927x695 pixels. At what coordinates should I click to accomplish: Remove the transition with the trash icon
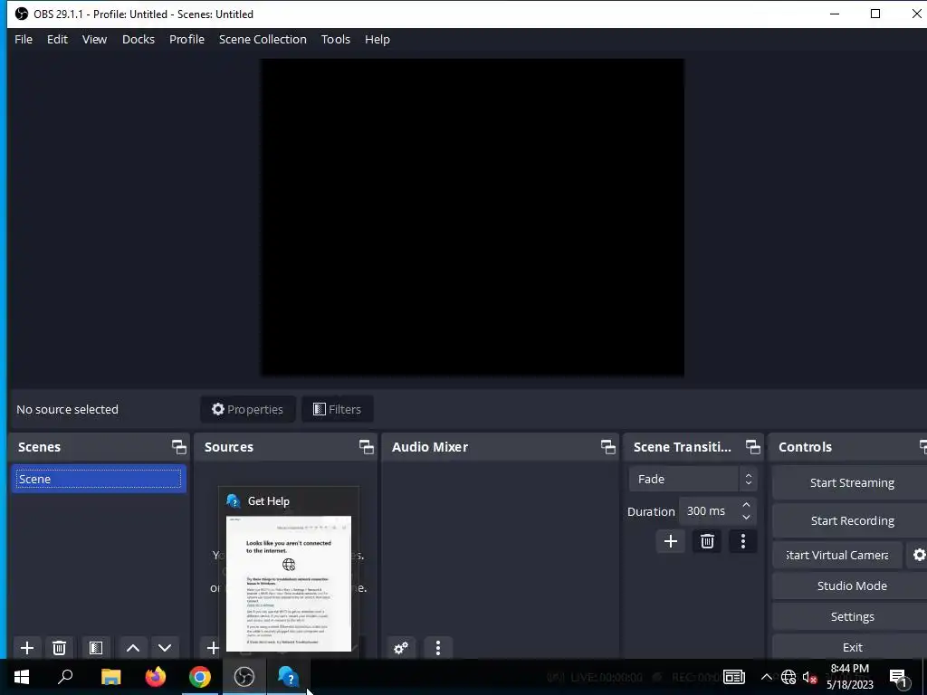pos(707,541)
